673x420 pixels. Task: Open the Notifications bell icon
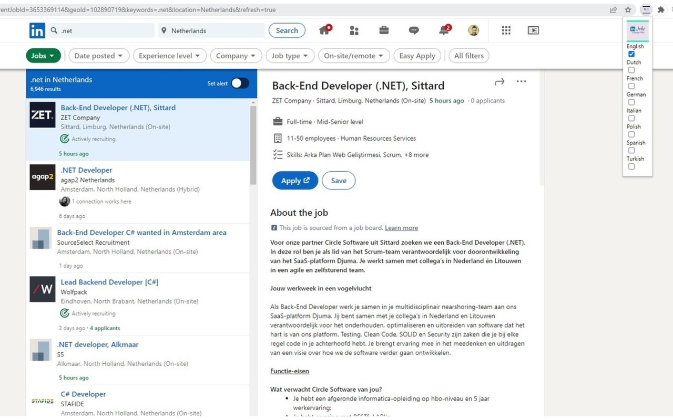[444, 30]
